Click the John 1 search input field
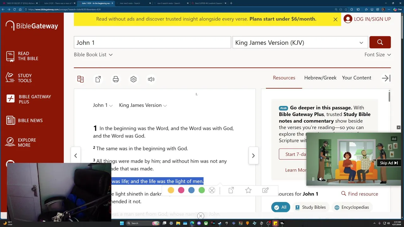The width and height of the screenshot is (404, 227). pos(152,43)
